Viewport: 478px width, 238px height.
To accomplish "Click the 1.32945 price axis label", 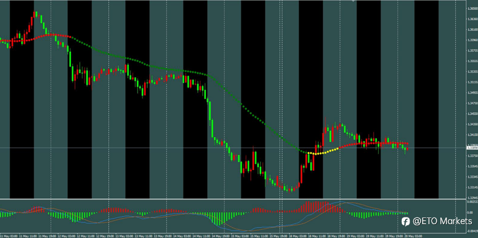I will coord(472,198).
